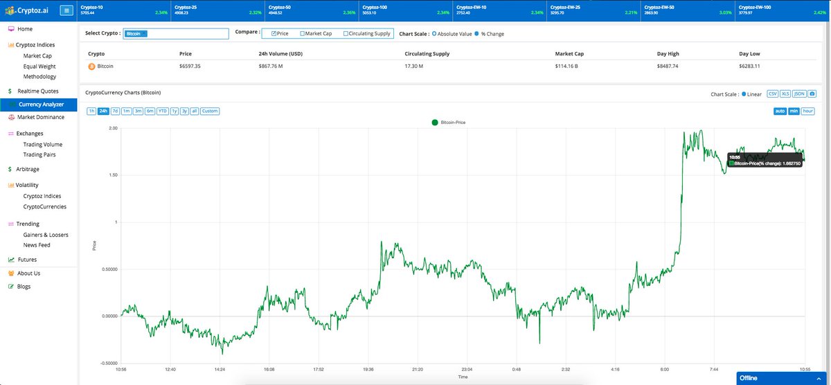This screenshot has width=831, height=385.
Task: Export chart data as XLS
Action: 785,93
